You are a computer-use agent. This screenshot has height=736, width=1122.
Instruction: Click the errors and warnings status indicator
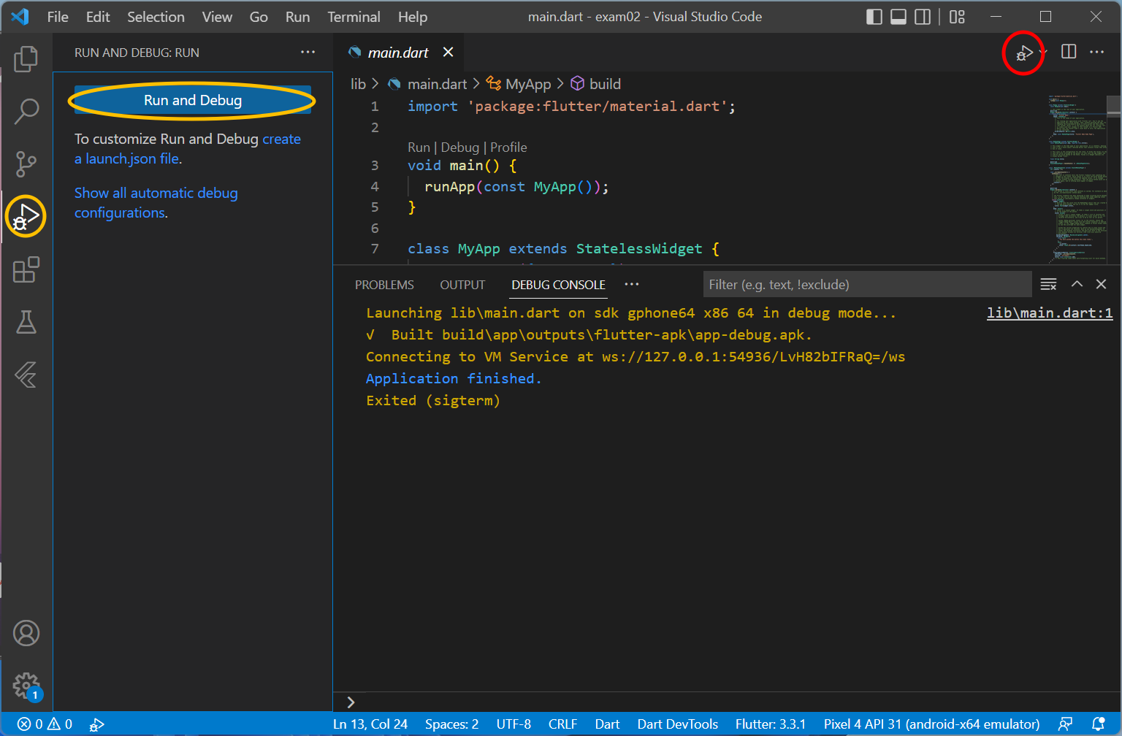point(45,724)
